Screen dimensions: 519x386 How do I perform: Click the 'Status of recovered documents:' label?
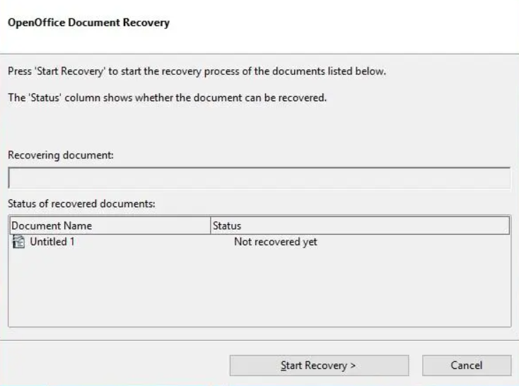[81, 204]
